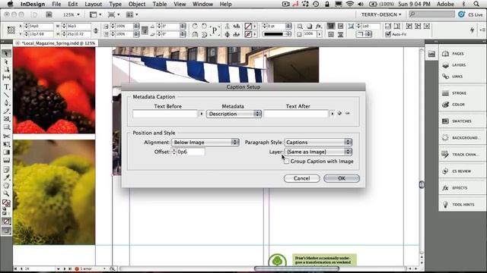This screenshot has height=273, width=487.
Task: Open the Metadata Description dropdown
Action: point(234,114)
